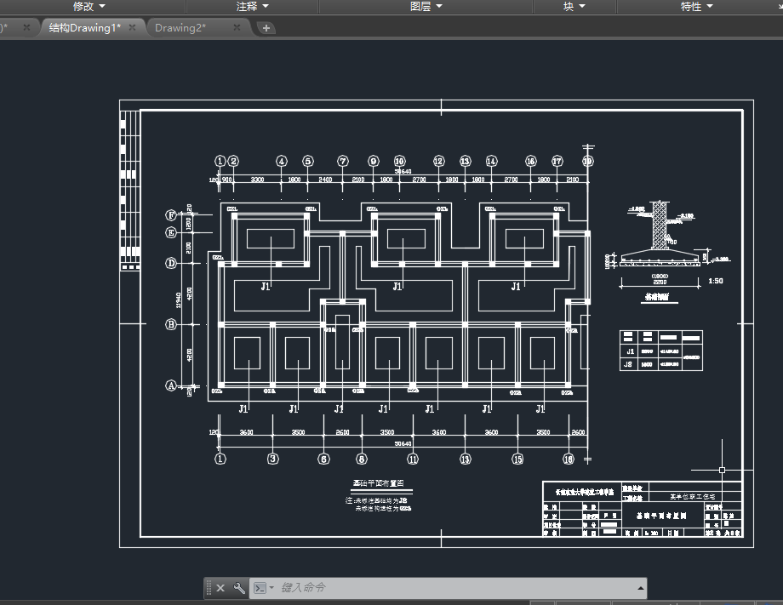Select axis bubble 2 at the top

[233, 161]
